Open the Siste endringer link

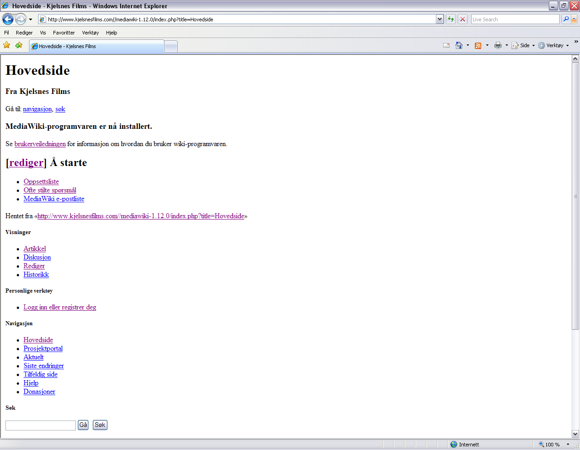(x=43, y=366)
